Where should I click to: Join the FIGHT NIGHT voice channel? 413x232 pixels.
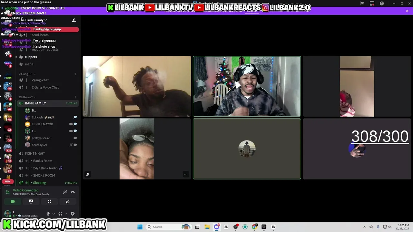click(47, 153)
